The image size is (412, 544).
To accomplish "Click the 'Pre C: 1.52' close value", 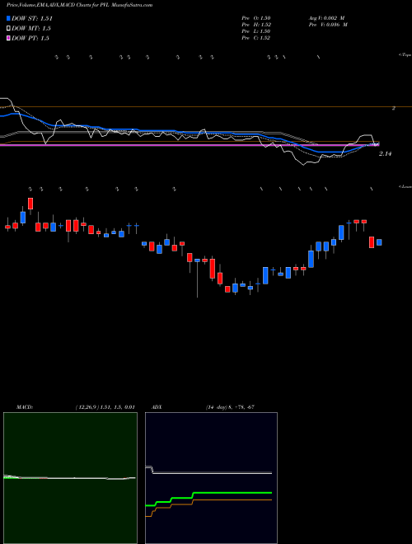I will pyautogui.click(x=256, y=38).
